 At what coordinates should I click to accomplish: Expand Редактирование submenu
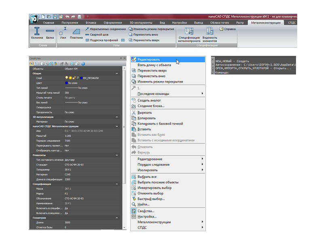168,159
